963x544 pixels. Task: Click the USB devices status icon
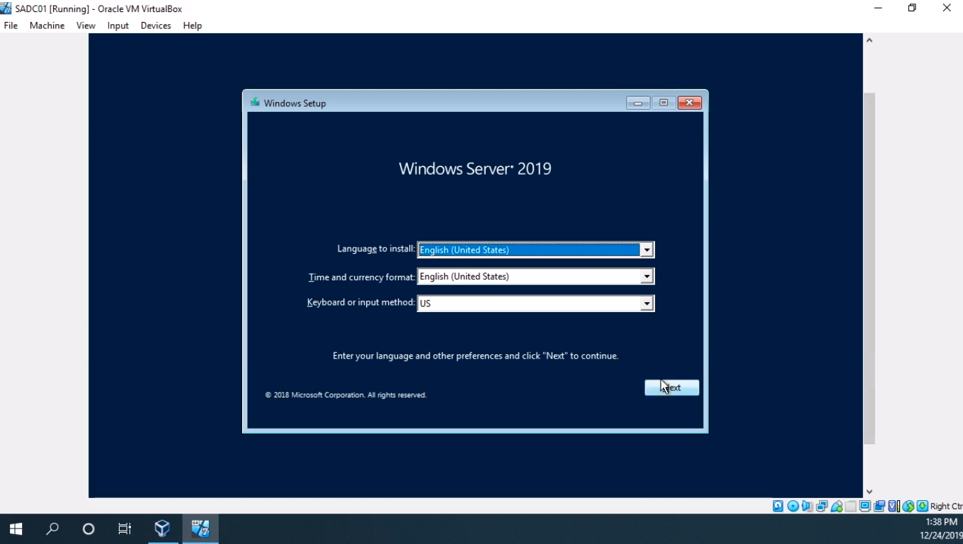click(x=836, y=506)
